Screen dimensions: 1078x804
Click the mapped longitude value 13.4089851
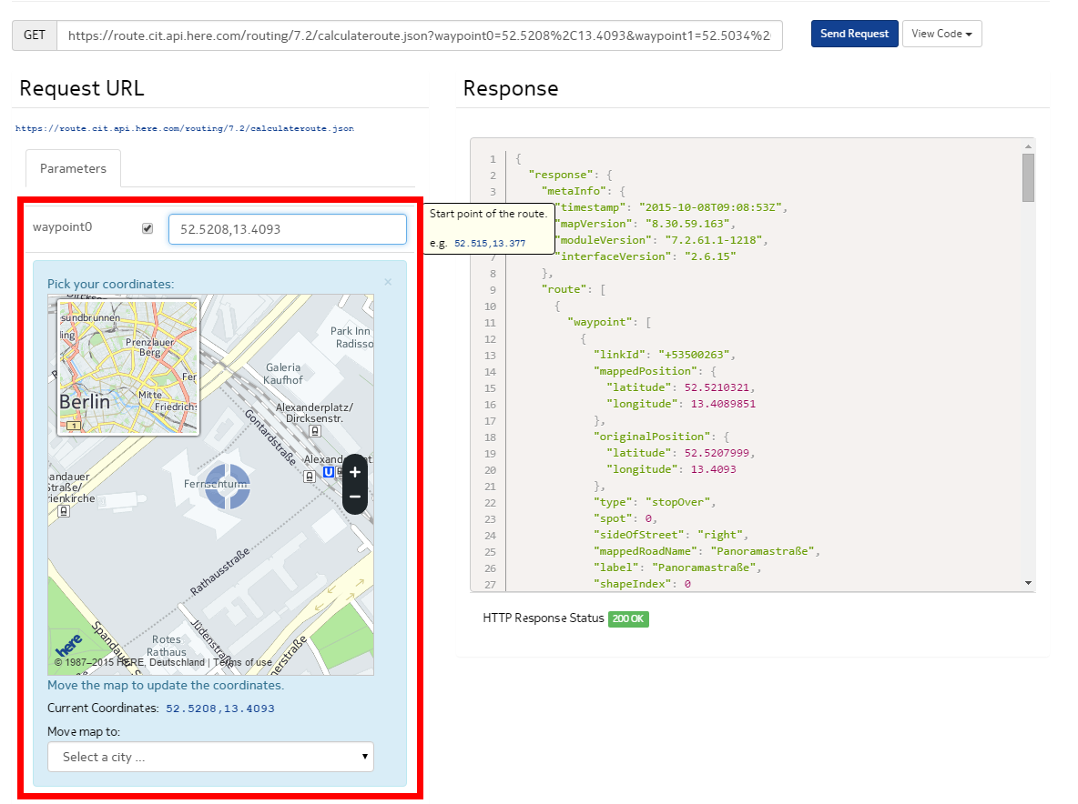(x=723, y=404)
